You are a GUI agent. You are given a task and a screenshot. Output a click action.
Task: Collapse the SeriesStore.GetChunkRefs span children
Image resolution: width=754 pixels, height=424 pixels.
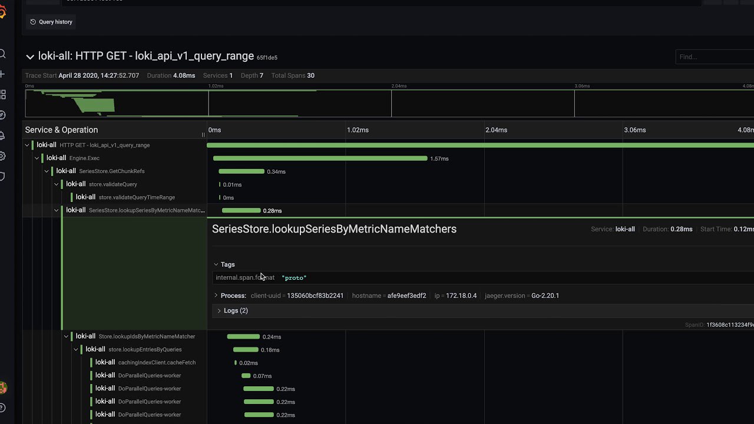tap(47, 171)
